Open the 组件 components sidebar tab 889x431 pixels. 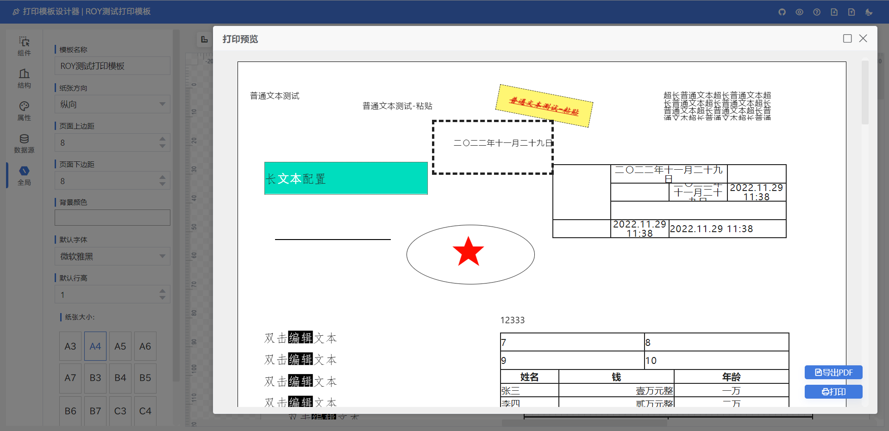pyautogui.click(x=24, y=46)
